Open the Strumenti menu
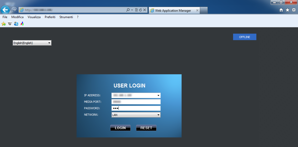 pos(66,17)
